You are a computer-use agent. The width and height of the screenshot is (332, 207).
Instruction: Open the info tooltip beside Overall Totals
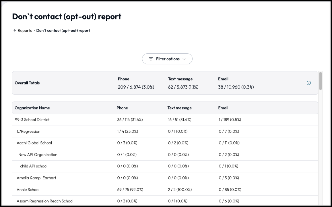[309, 83]
